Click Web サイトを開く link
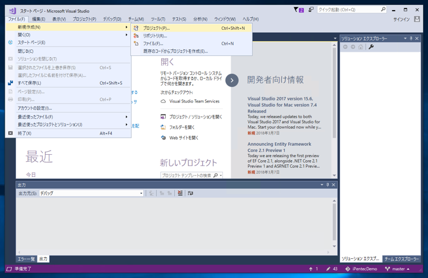428x278 pixels. point(184,138)
